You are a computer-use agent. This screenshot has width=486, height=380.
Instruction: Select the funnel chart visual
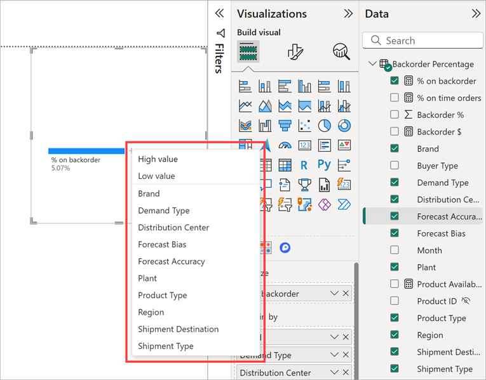tap(285, 126)
